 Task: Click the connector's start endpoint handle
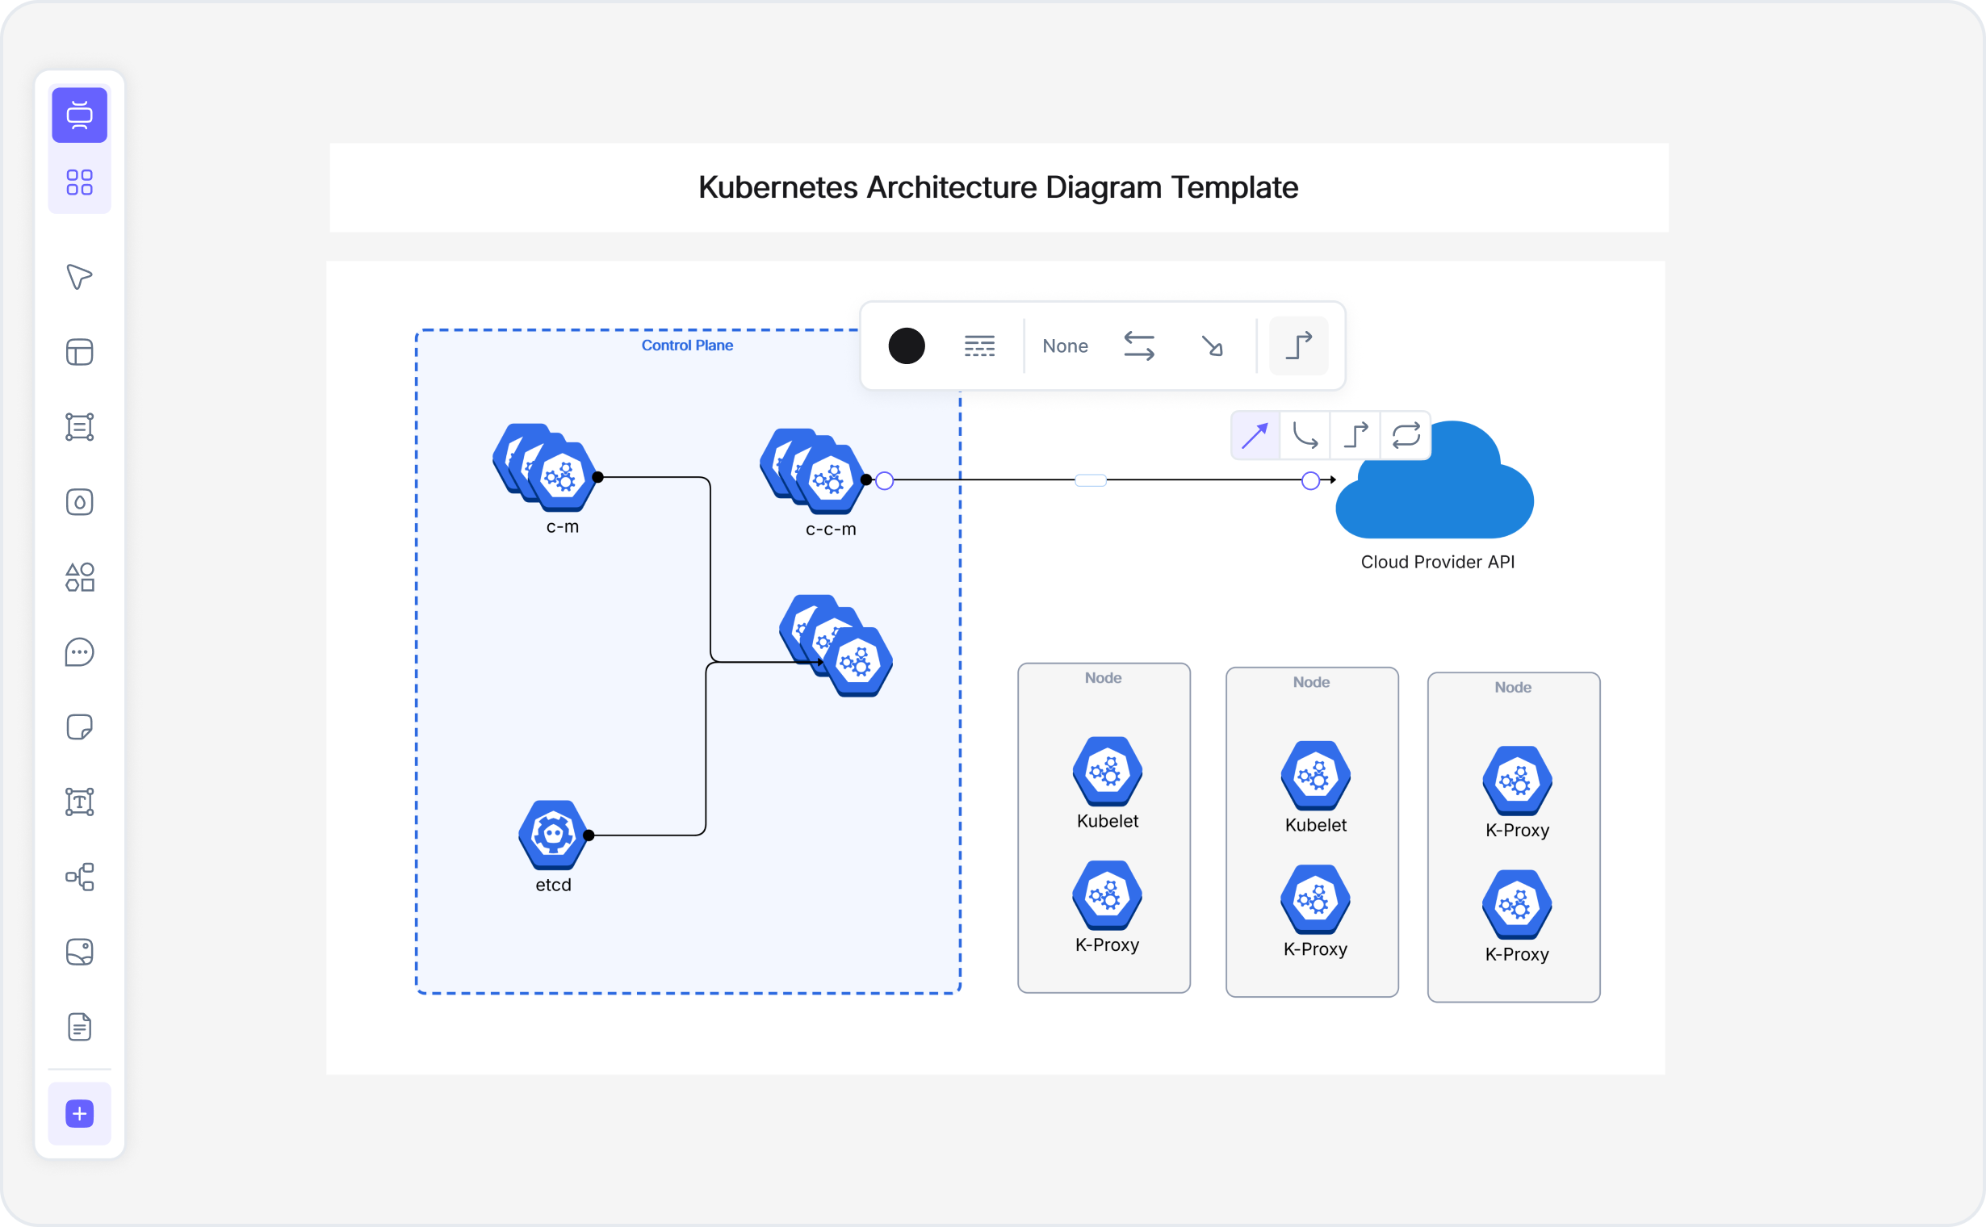point(885,481)
